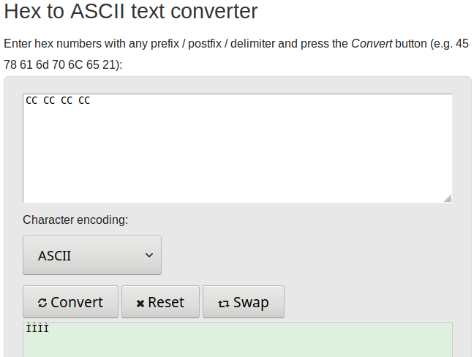
Task: Click the word "delimiter" in the instructions
Action: tap(252, 44)
